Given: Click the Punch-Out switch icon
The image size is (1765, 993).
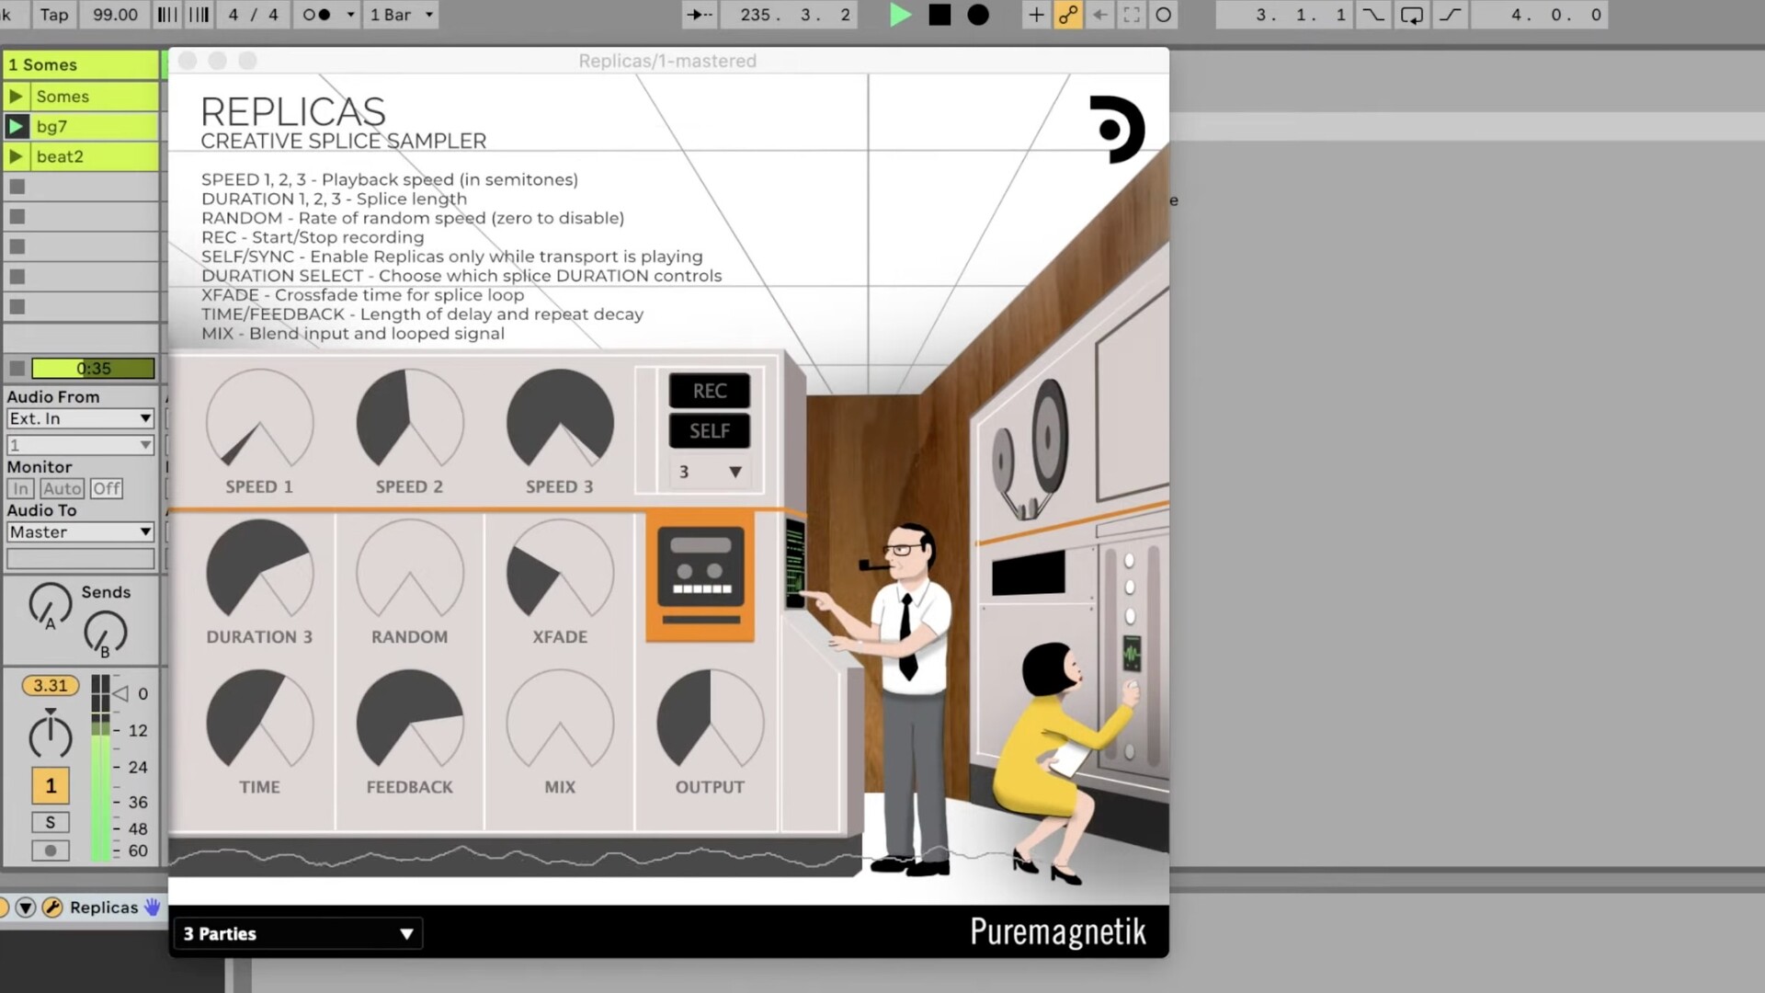Looking at the screenshot, I should coord(1450,15).
